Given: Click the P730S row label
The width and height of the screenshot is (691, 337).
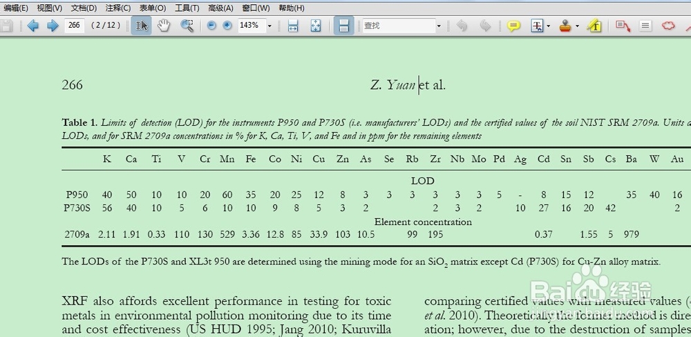Looking at the screenshot, I should (77, 208).
